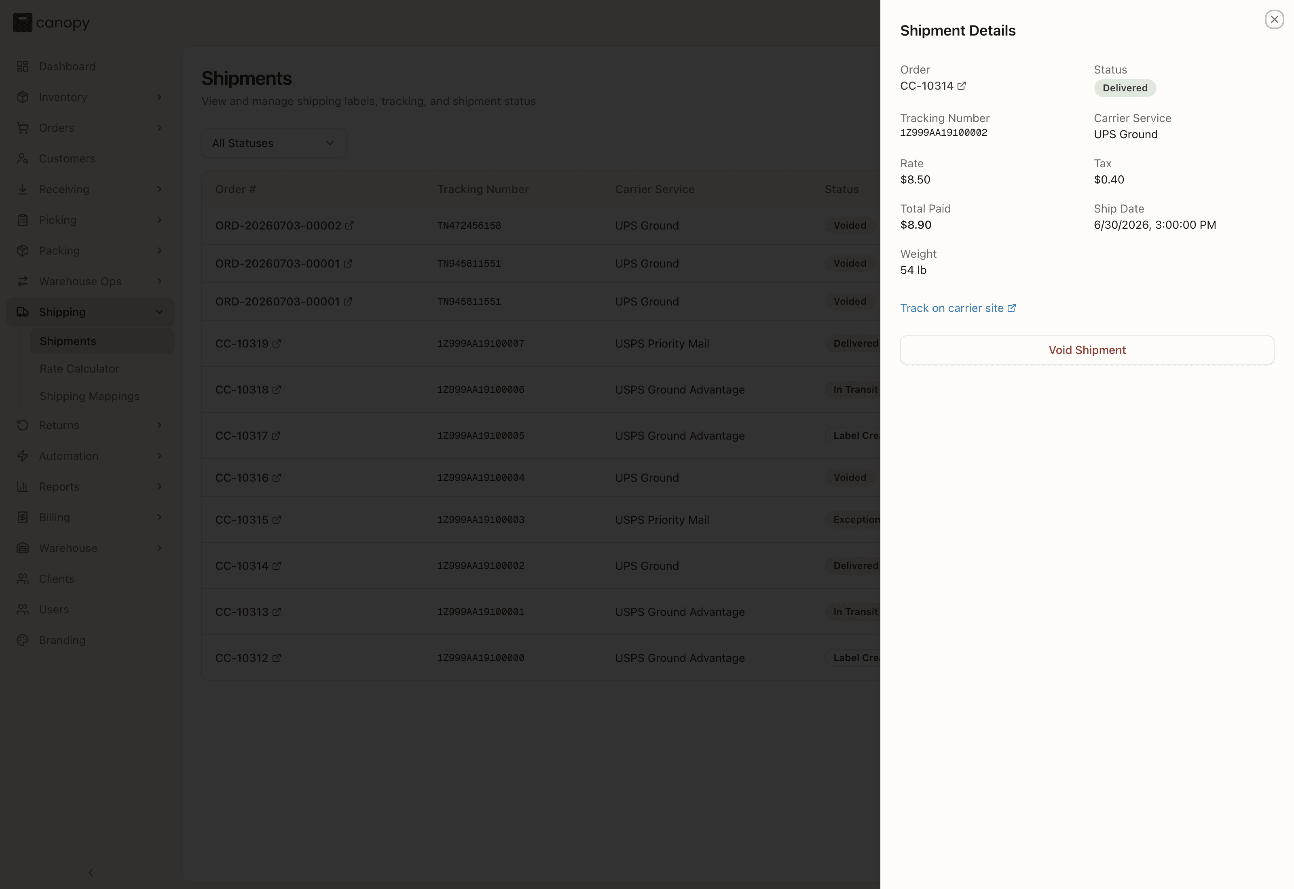This screenshot has height=889, width=1294.
Task: Click the Warehouse building icon
Action: point(22,548)
